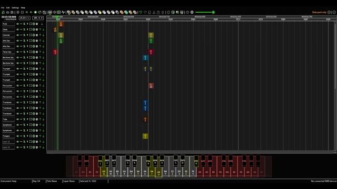Click the Copy icon in the toolbar
The image size is (337, 189).
(x=150, y=12)
